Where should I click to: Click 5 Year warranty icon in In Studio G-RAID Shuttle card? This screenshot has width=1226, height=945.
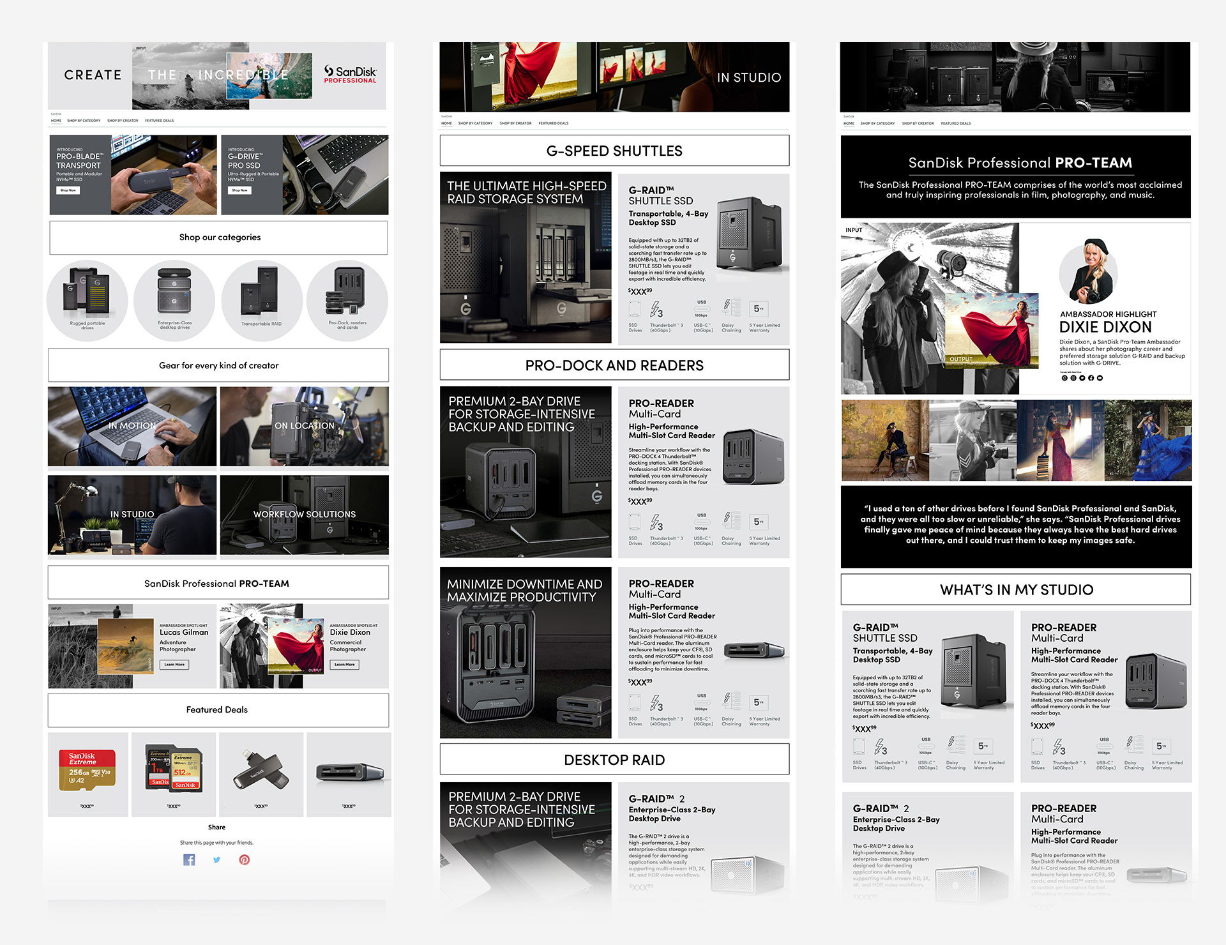pyautogui.click(x=759, y=309)
